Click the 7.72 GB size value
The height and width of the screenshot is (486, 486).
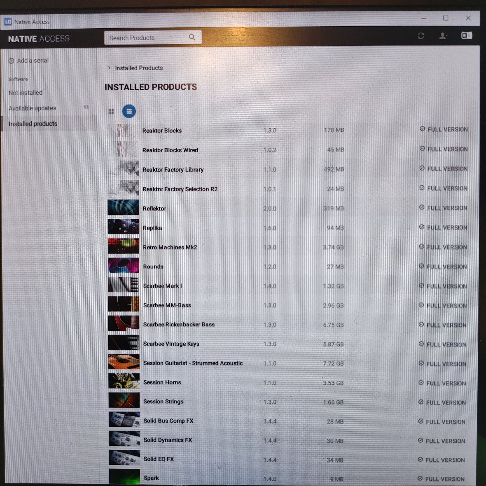pos(333,363)
